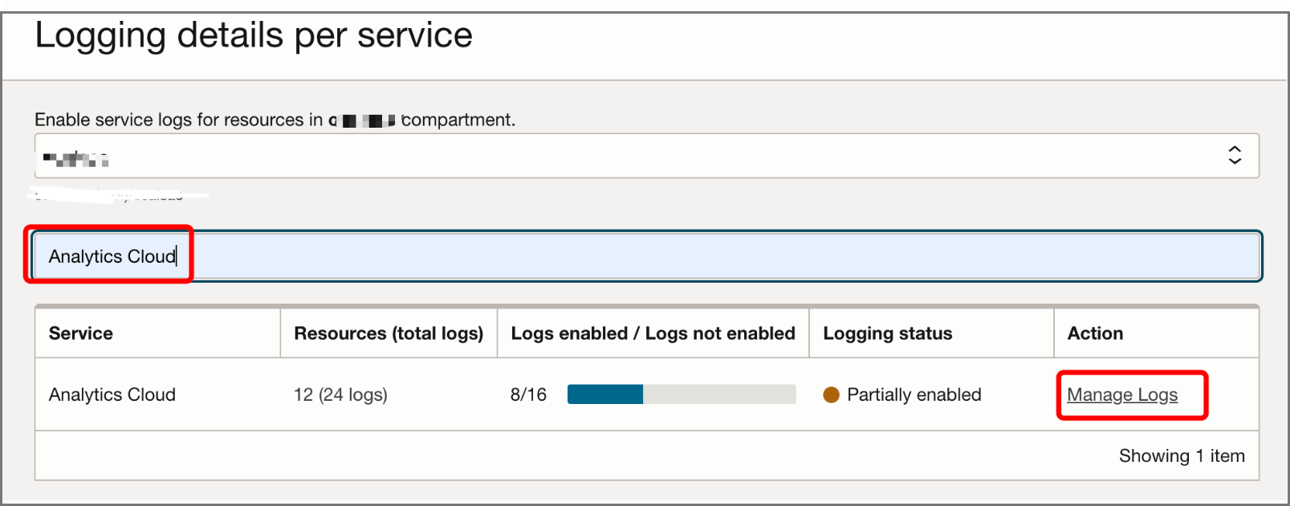Click the upward arrow of the selector stepper

point(1235,150)
